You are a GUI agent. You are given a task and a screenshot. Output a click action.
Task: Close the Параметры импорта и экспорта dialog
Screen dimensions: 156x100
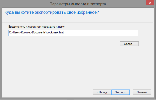click(x=150, y=3)
